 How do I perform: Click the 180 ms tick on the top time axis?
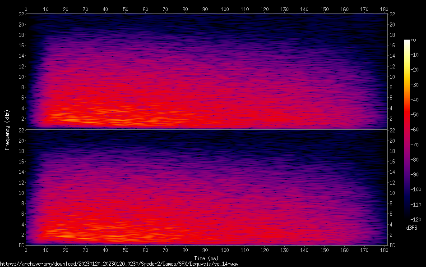coord(384,9)
